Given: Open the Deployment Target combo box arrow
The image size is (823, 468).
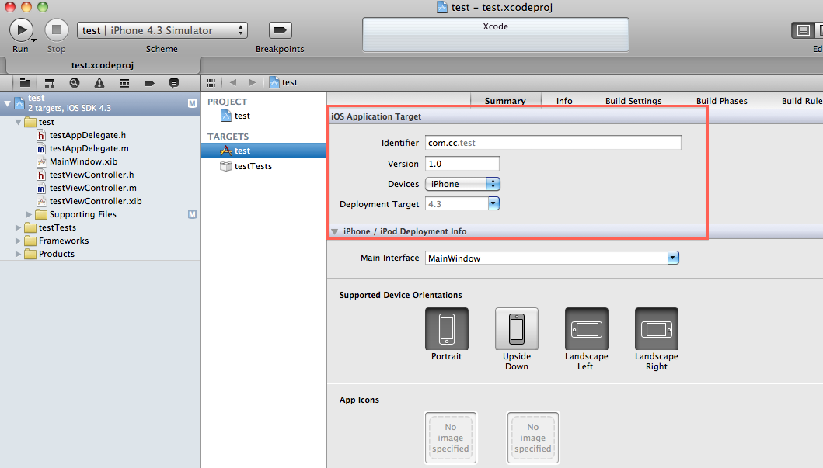Looking at the screenshot, I should click(493, 203).
